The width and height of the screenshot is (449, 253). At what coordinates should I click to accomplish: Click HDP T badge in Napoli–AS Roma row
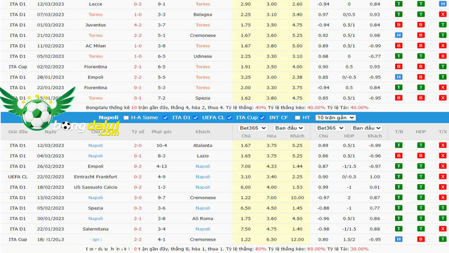[x=420, y=218]
